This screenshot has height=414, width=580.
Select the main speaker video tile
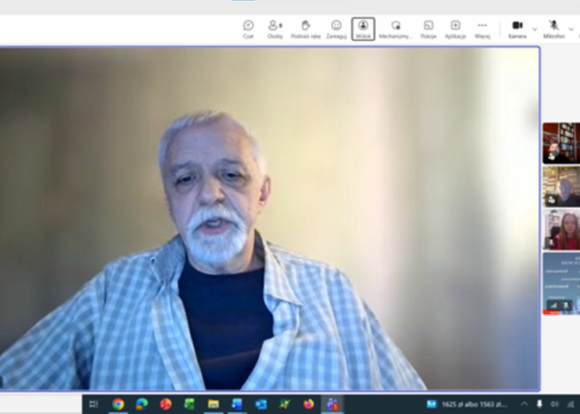coord(269,219)
